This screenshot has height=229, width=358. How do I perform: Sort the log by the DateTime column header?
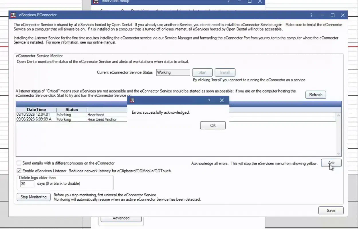tap(36, 110)
